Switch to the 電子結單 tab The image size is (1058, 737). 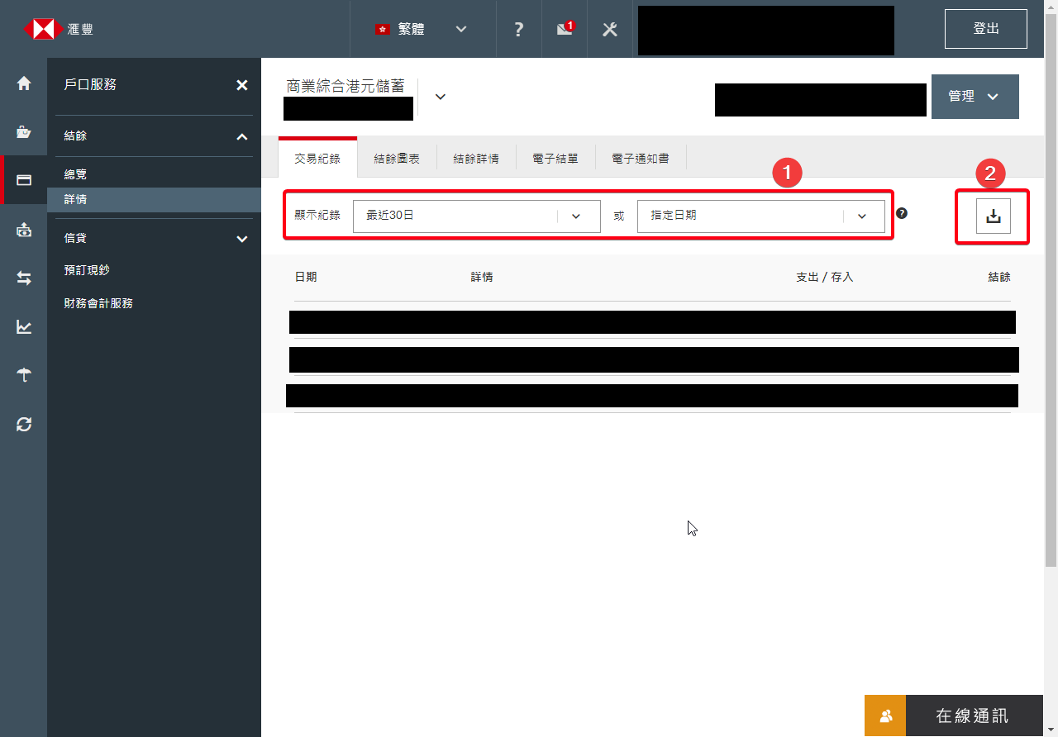(x=555, y=158)
